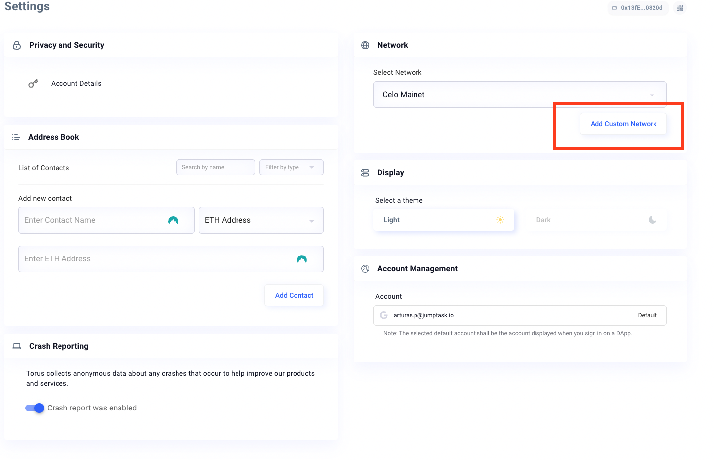The image size is (714, 460).
Task: Click the QR code icon beside wallet address
Action: [680, 8]
